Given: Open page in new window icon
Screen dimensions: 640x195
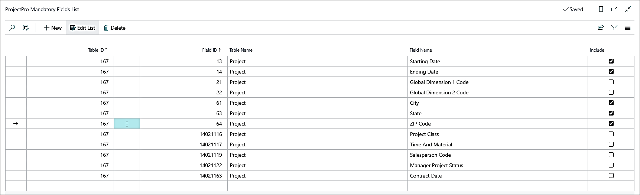Looking at the screenshot, I should 614,9.
